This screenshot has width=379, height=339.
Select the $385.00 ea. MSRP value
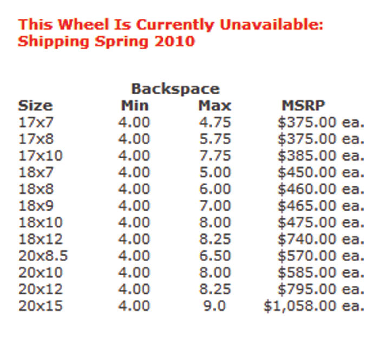coord(320,155)
